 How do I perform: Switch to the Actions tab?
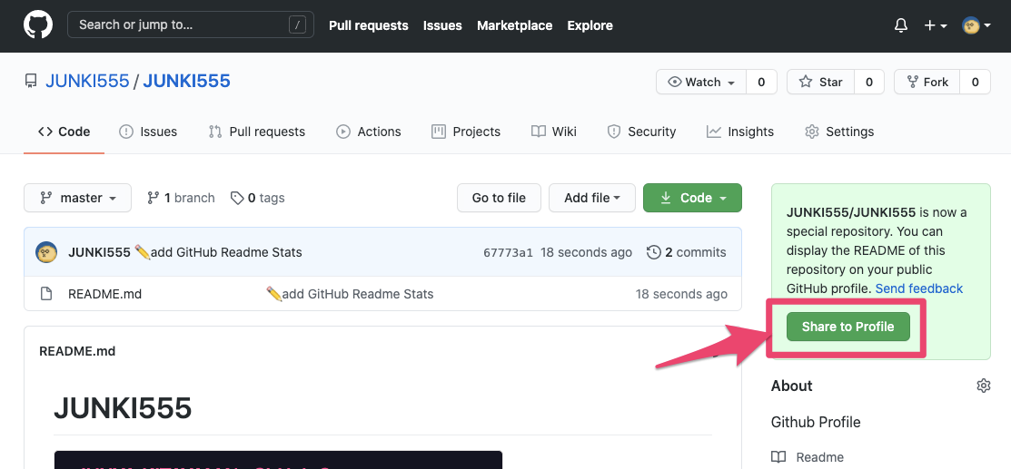[x=369, y=132]
